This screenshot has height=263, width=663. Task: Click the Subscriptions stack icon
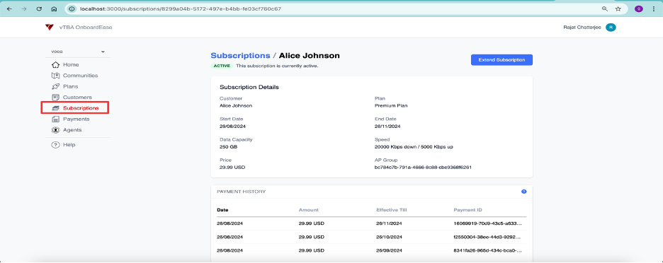[55, 108]
